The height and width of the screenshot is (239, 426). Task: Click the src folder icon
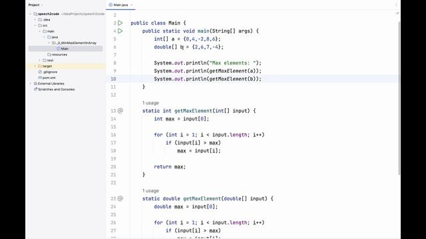[40, 25]
